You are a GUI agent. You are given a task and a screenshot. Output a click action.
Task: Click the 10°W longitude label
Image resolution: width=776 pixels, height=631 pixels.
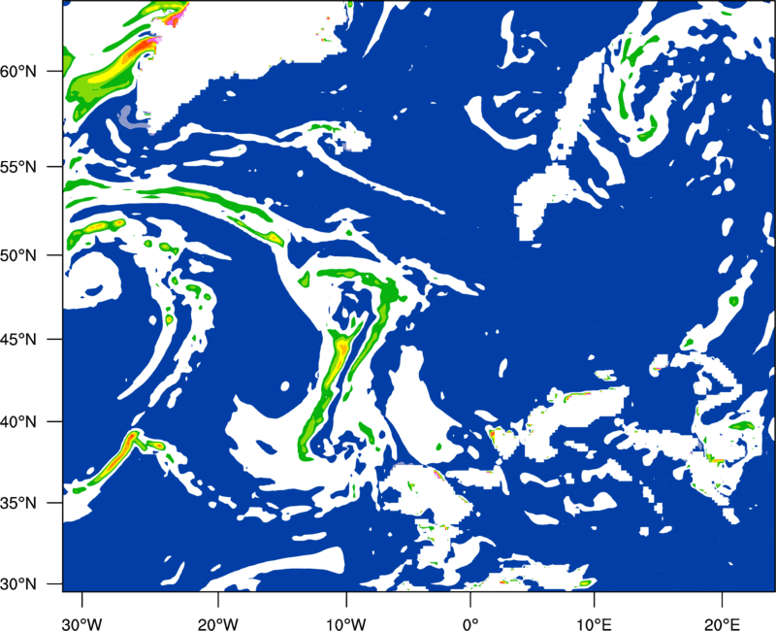(346, 624)
